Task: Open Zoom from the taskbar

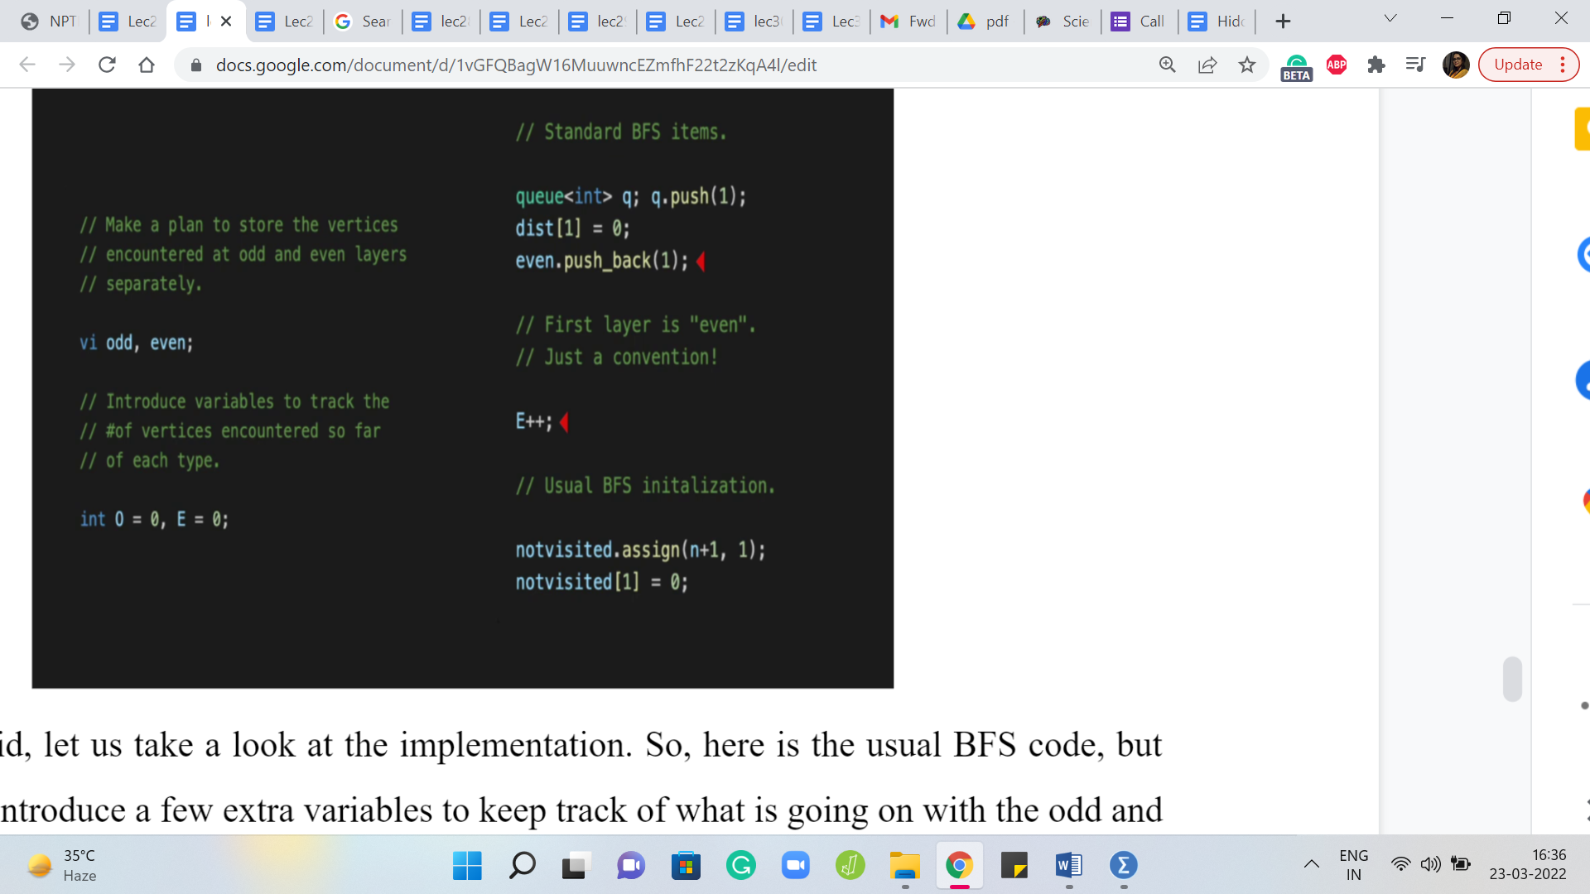Action: pos(795,866)
